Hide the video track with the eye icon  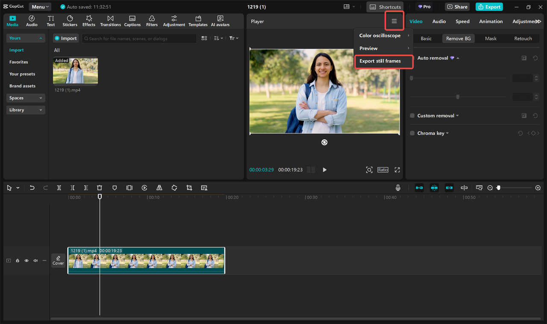[x=26, y=260]
